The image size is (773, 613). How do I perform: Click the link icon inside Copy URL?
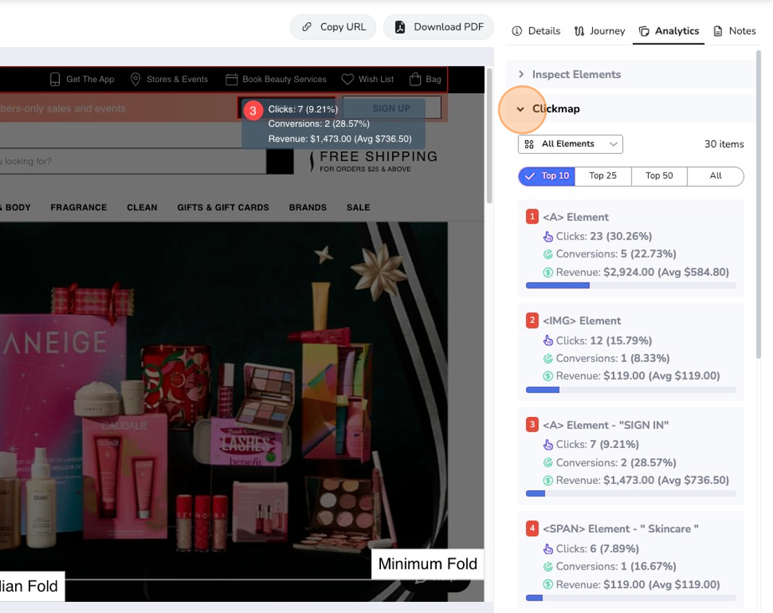306,27
